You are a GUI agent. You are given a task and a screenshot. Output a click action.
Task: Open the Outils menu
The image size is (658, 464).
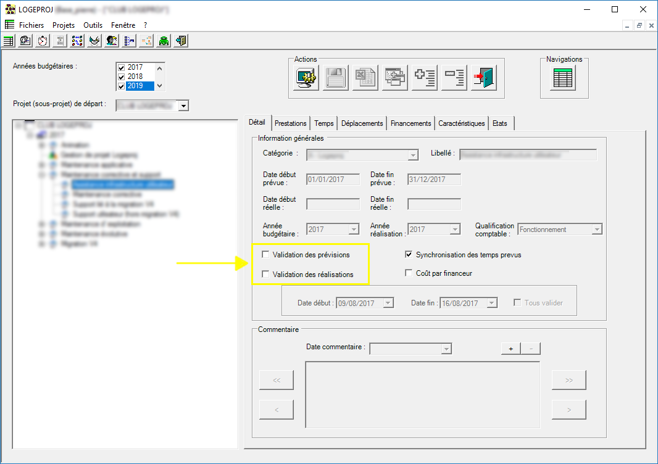[x=93, y=25]
